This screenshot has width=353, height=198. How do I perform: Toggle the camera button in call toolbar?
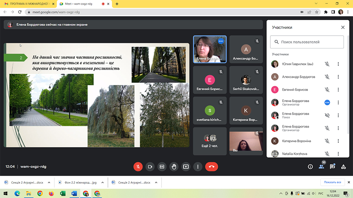(x=150, y=167)
